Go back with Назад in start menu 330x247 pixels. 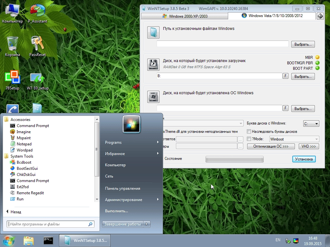(x=14, y=212)
